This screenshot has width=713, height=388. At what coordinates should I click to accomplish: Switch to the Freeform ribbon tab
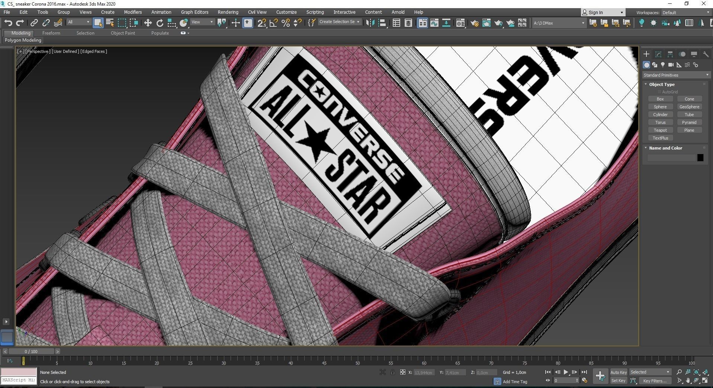51,33
